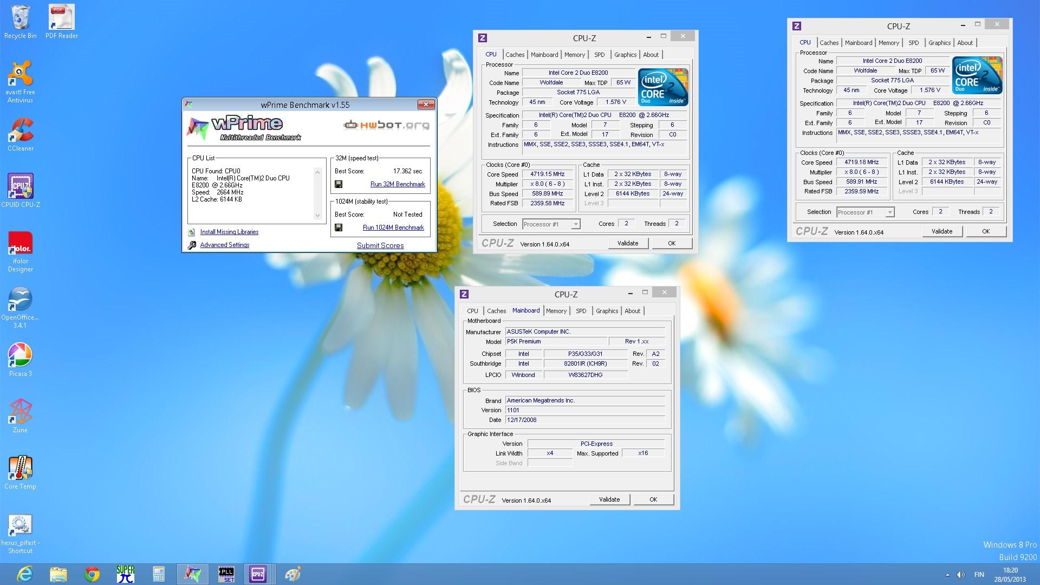The width and height of the screenshot is (1040, 585).
Task: Click the volume speaker tray icon
Action: click(960, 575)
